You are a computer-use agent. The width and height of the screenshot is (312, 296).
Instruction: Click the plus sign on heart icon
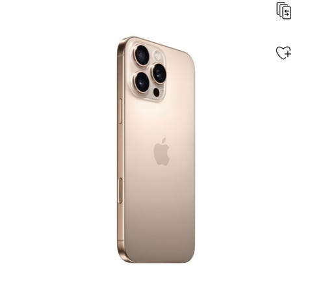(x=288, y=53)
